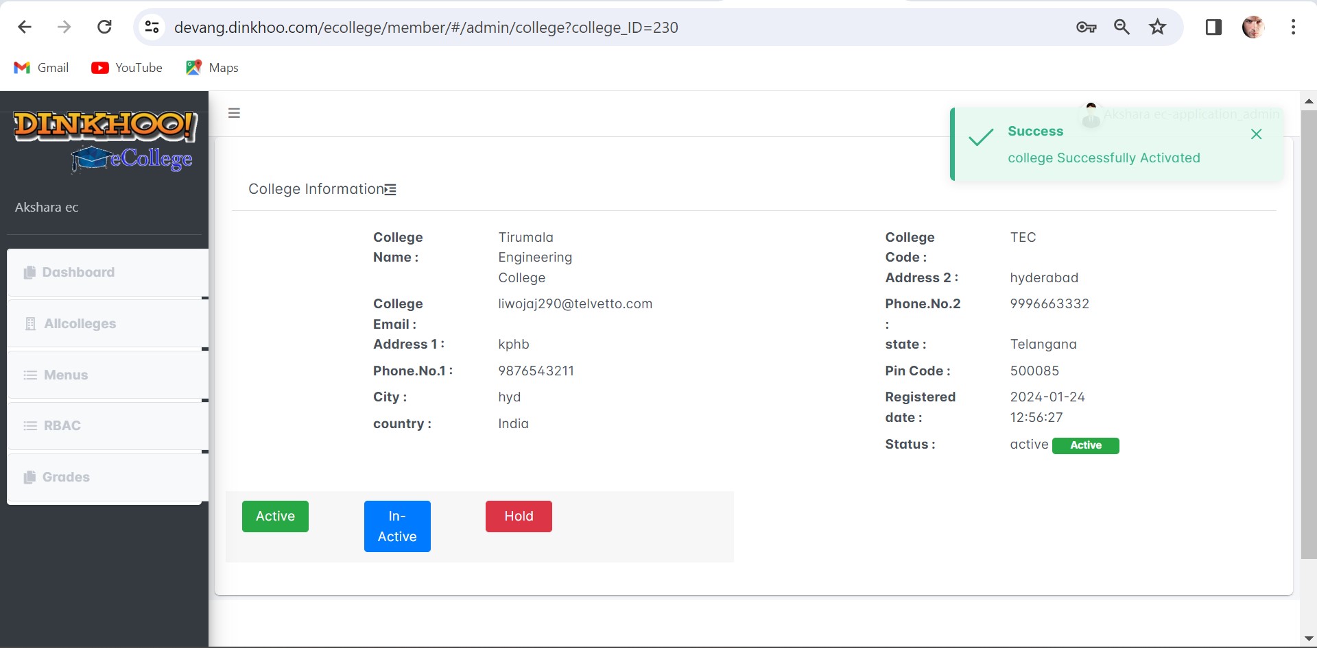Click the admin user avatar in header
Screen dimensions: 1317x648
point(1091,114)
